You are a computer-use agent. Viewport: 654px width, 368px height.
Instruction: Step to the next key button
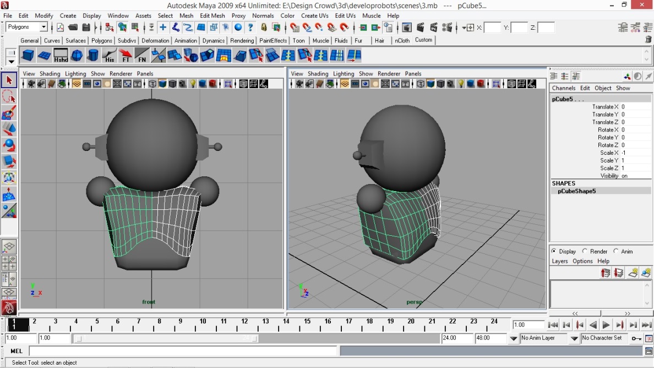pyautogui.click(x=619, y=324)
